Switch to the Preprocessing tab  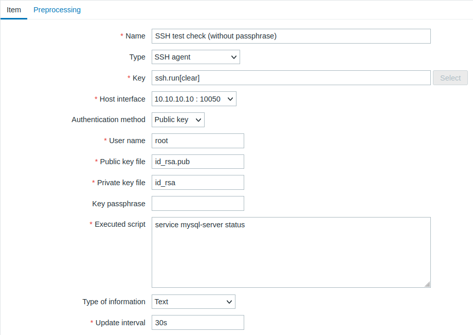pyautogui.click(x=57, y=10)
